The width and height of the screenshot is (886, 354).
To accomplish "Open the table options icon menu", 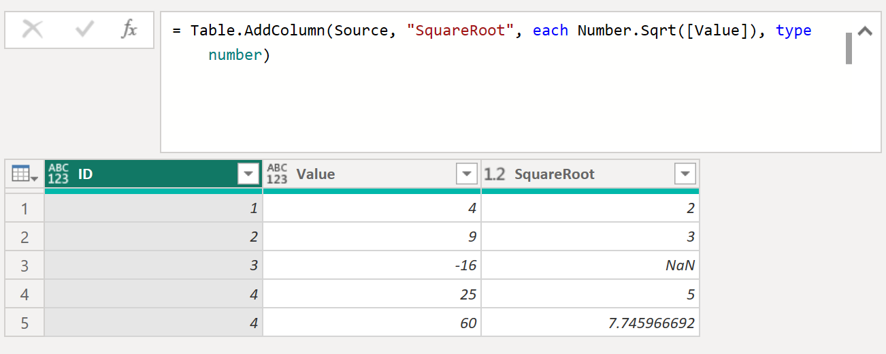I will 24,174.
